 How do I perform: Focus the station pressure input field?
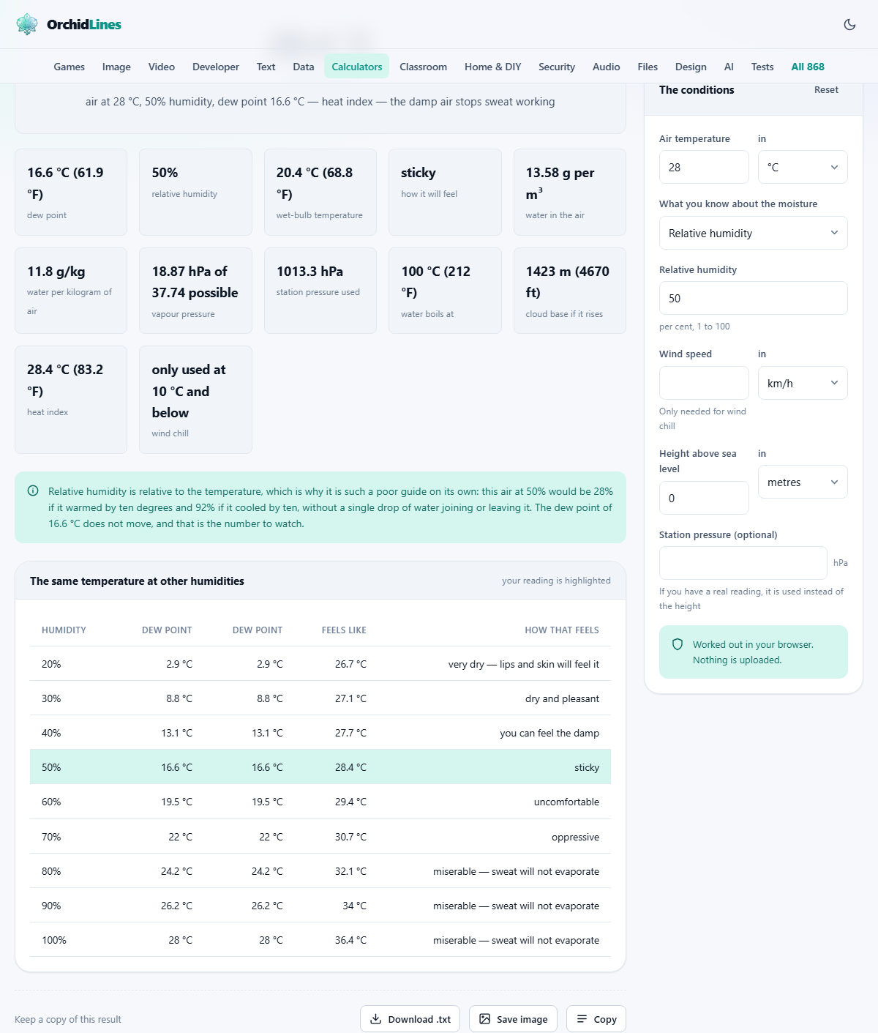pyautogui.click(x=743, y=563)
